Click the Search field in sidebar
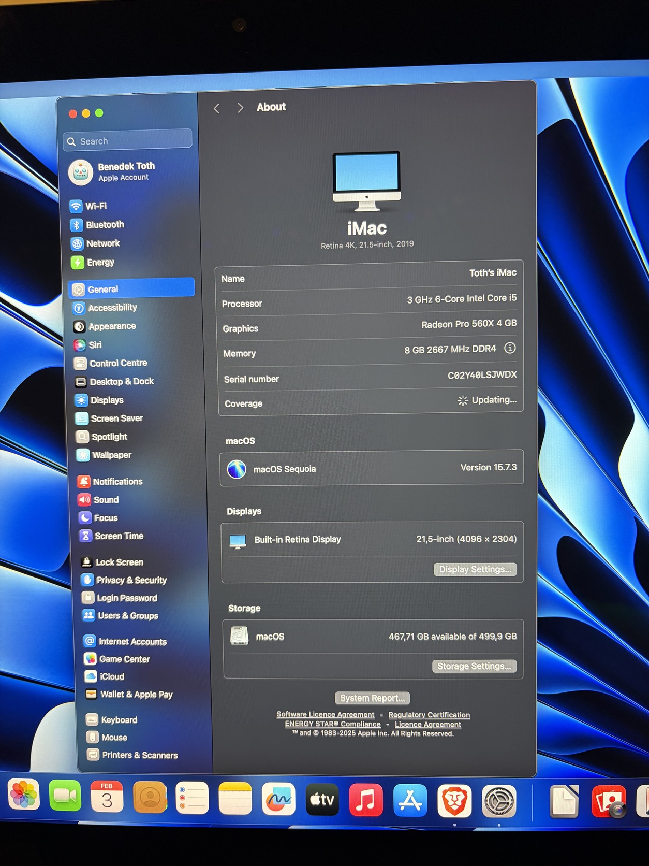 pos(128,140)
